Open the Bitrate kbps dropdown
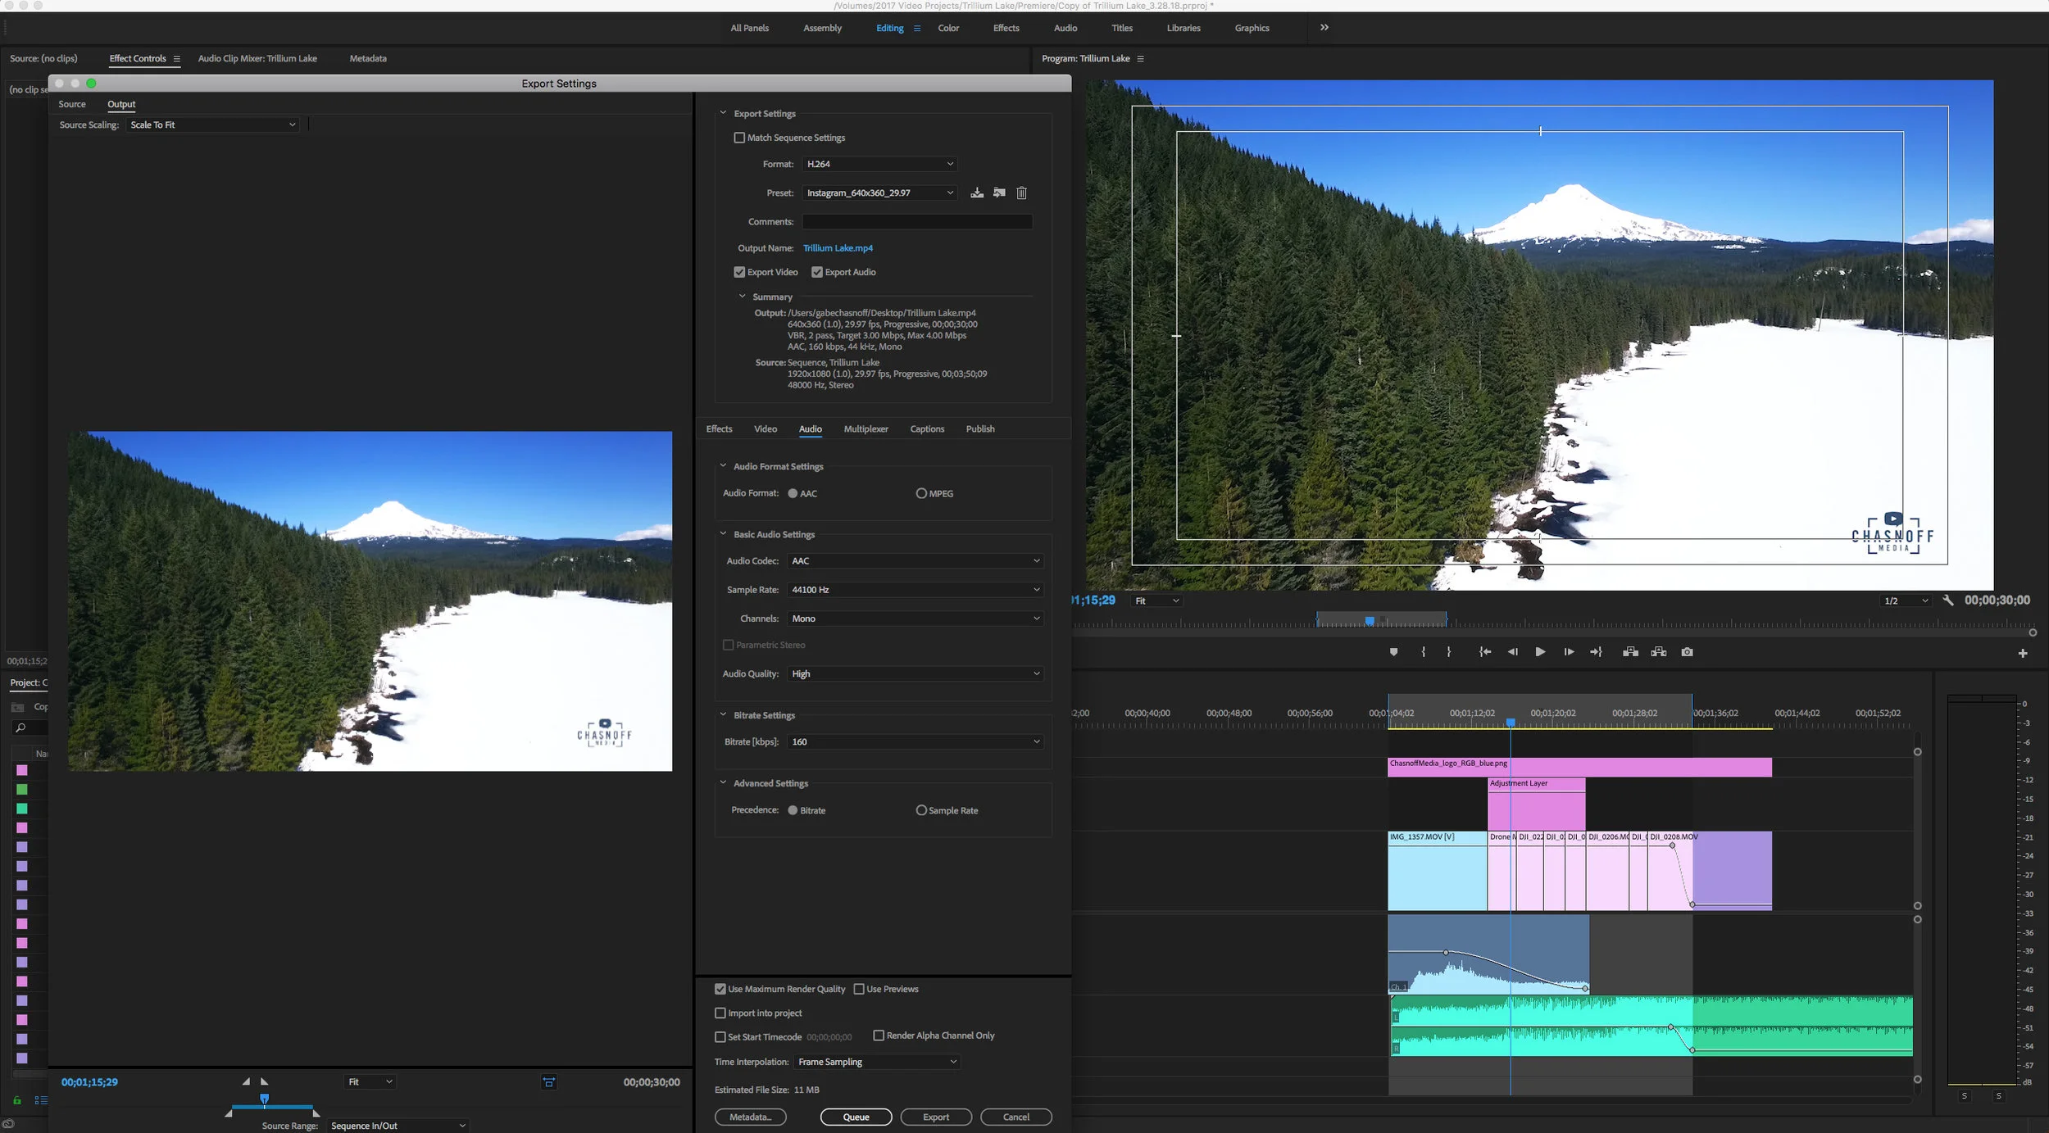This screenshot has height=1133, width=2049. pyautogui.click(x=915, y=741)
